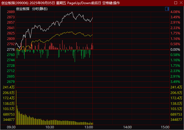Select the 10:30 time axis label
The image size is (184, 130).
coord(50,127)
